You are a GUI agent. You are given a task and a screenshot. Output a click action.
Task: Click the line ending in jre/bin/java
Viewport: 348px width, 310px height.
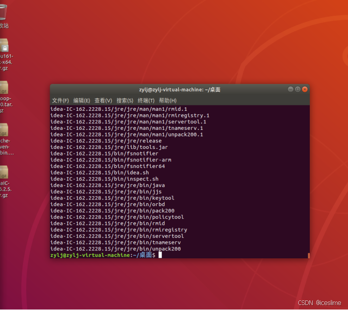108,185
